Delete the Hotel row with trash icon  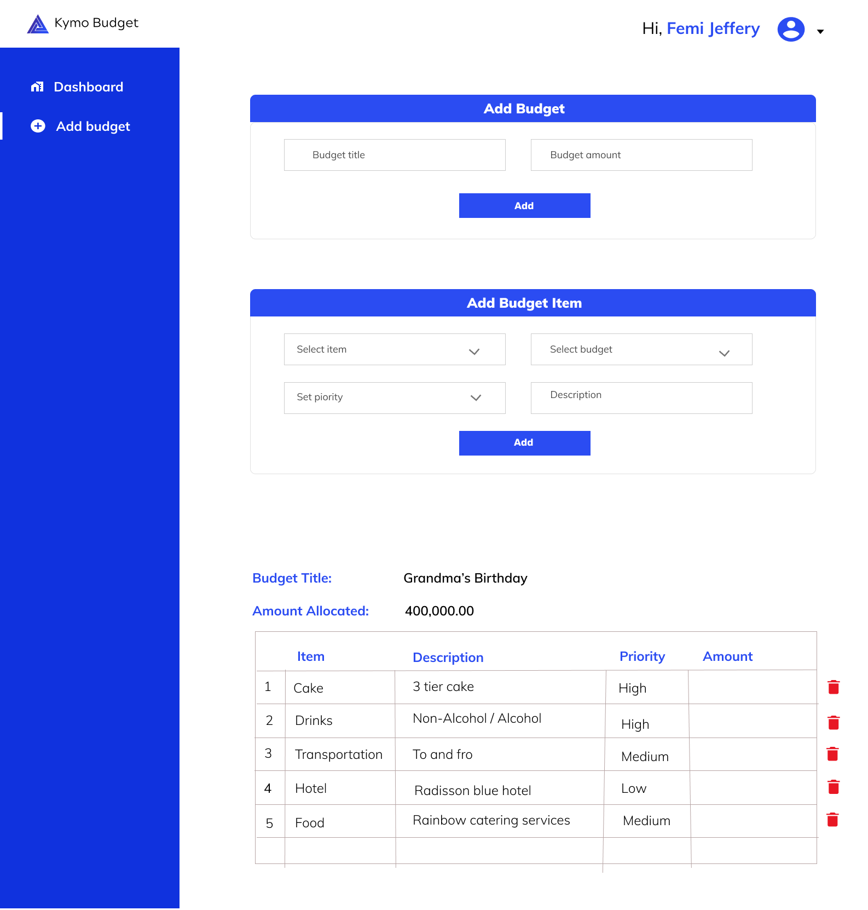[834, 787]
